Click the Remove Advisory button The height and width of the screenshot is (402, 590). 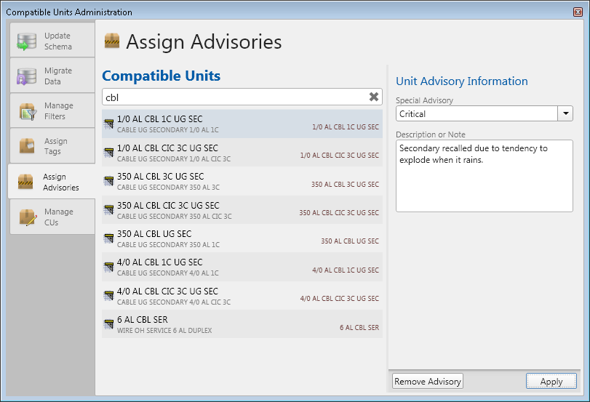[x=427, y=382]
